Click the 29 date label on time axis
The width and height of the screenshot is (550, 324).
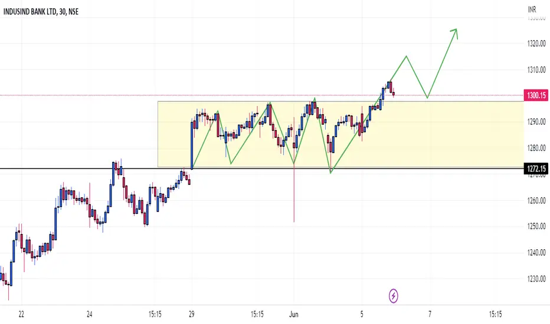pos(192,314)
